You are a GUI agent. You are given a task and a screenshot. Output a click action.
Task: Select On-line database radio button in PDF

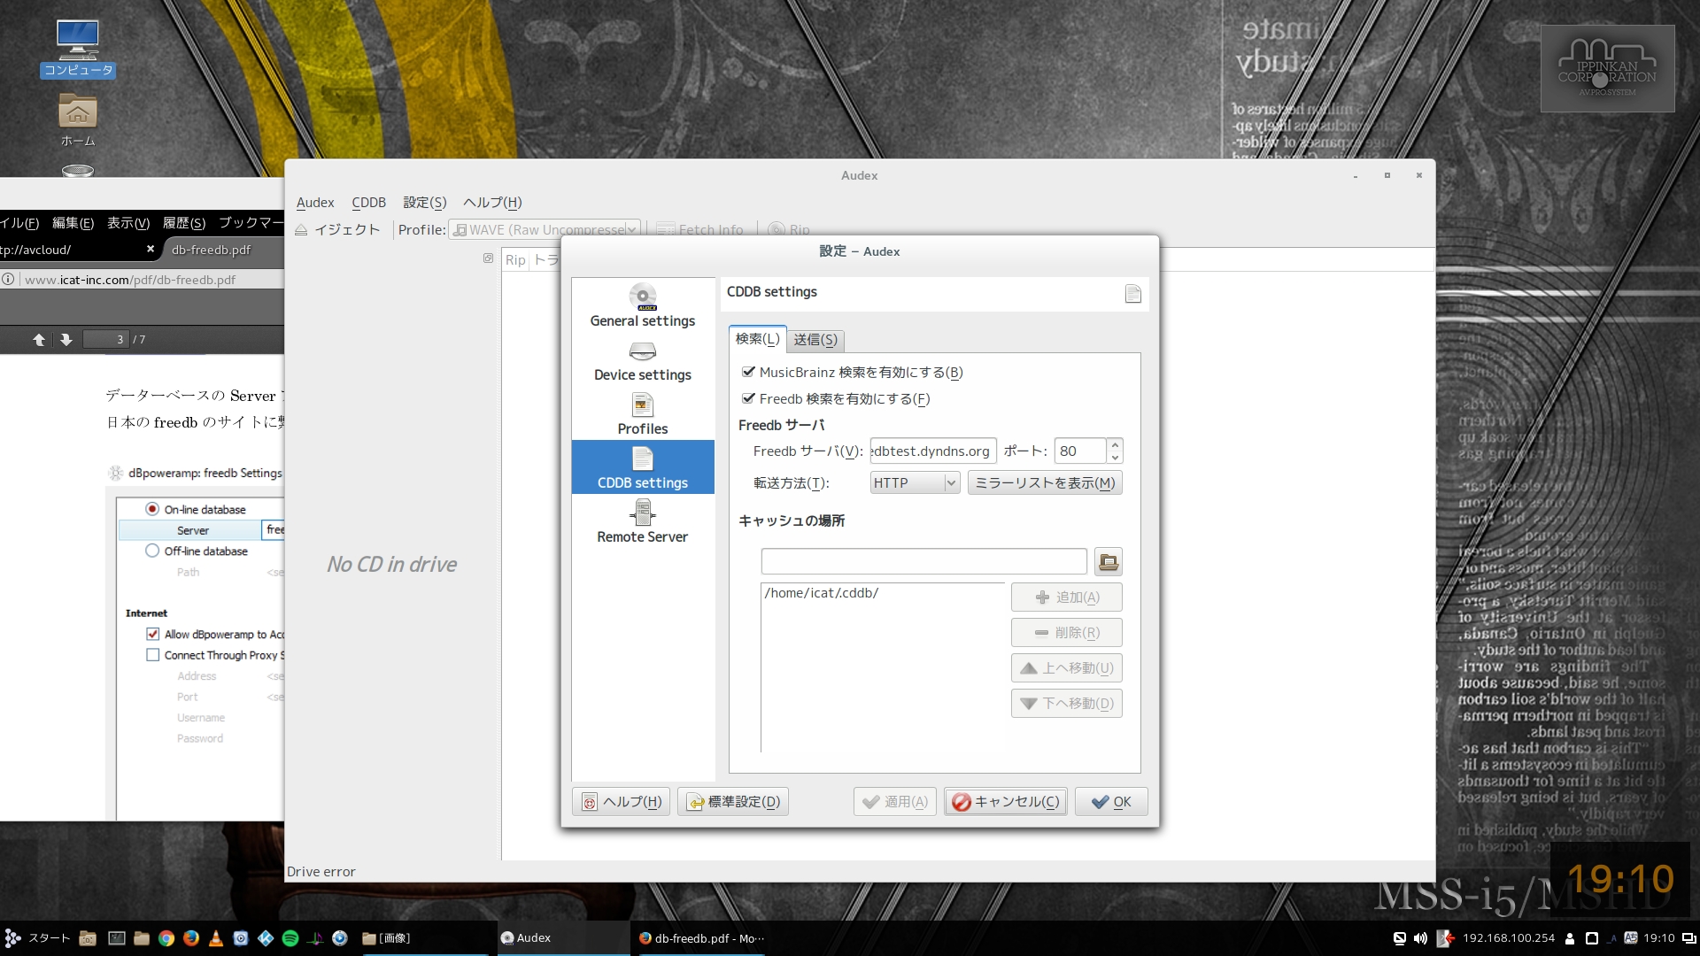tap(152, 509)
